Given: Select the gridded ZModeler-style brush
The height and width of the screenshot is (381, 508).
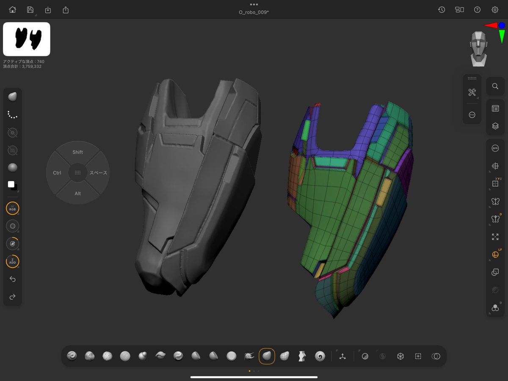Looking at the screenshot, I should click(x=284, y=356).
